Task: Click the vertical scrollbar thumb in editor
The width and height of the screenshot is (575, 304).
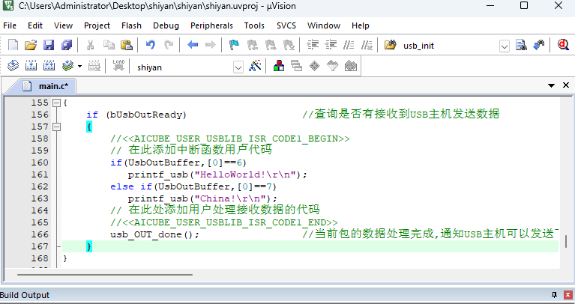Action: point(566,241)
